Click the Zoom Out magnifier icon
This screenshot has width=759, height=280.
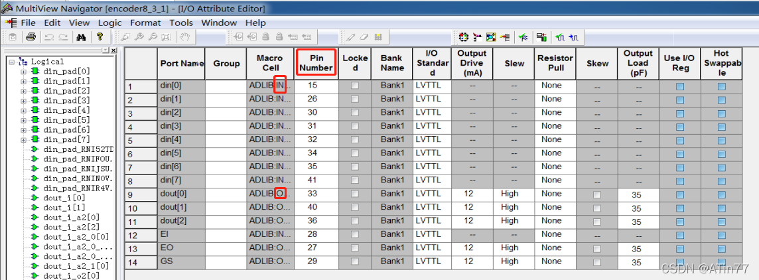click(153, 36)
